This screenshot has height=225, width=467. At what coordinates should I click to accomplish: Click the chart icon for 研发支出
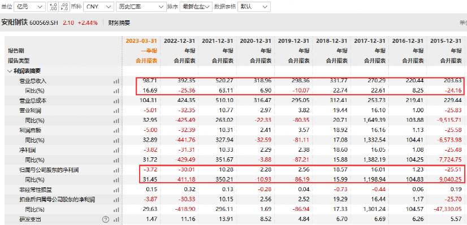point(116,220)
